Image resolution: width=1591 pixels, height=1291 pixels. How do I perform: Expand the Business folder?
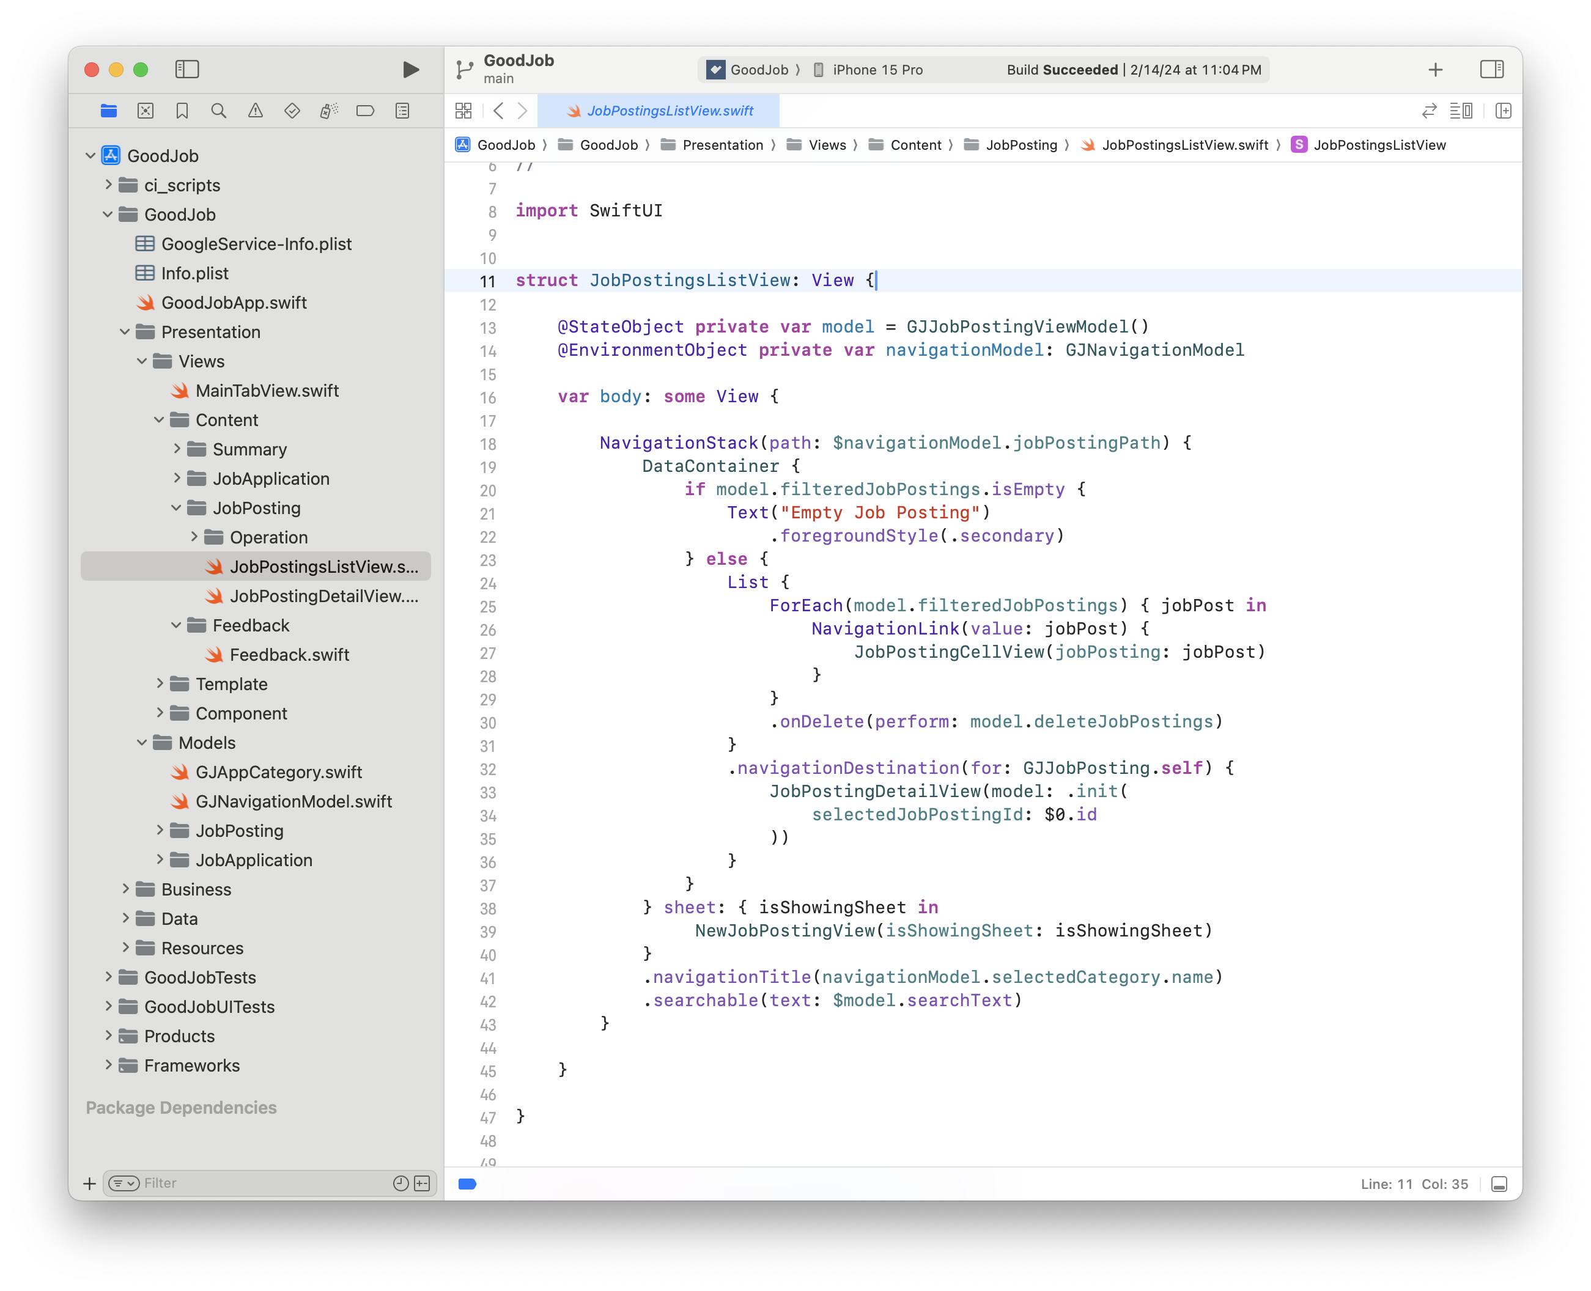click(126, 889)
